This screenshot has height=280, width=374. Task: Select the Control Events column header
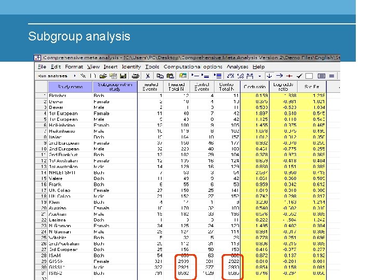pos(202,87)
